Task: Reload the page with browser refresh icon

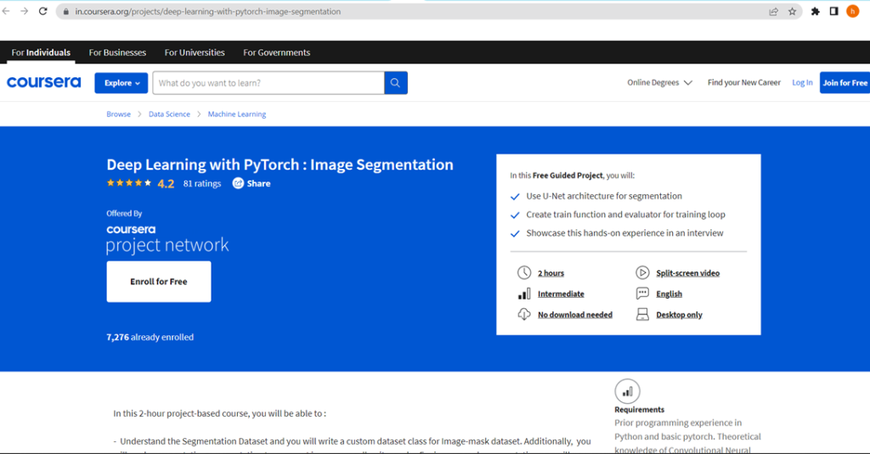Action: coord(42,12)
